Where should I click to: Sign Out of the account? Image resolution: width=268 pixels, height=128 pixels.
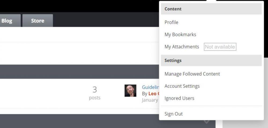coord(173,114)
